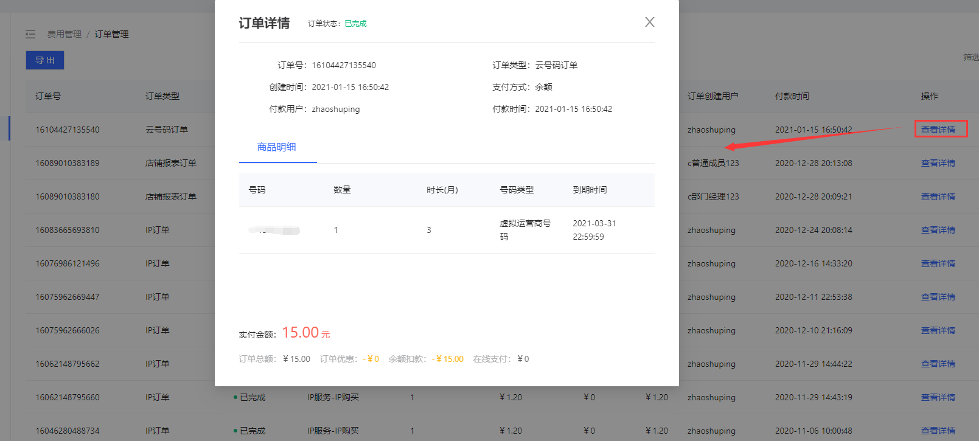Click order number 16076986121496 in table
Viewport: 979px width, 441px height.
pos(68,263)
